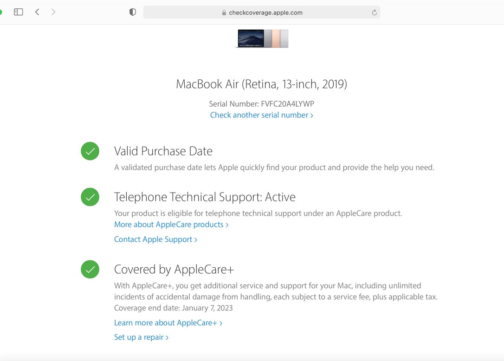Open More about AppleCare products

click(x=169, y=224)
